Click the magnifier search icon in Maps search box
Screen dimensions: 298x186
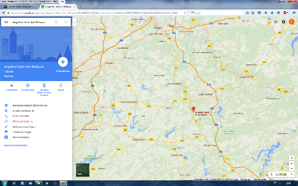pos(56,22)
